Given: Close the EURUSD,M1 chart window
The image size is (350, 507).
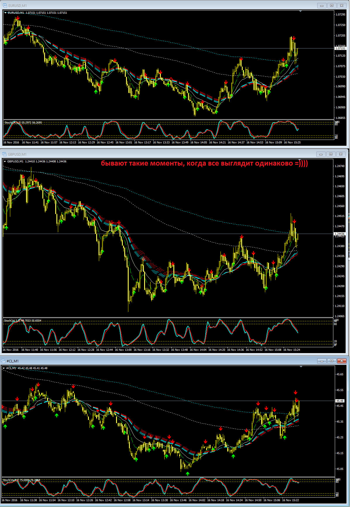Looking at the screenshot, I should click(x=342, y=6).
